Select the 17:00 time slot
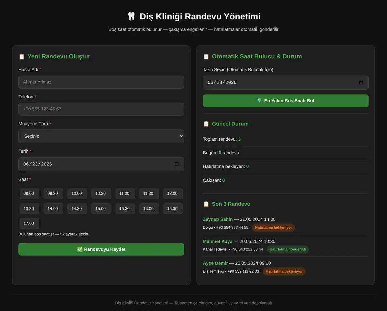The image size is (387, 311). tap(29, 224)
